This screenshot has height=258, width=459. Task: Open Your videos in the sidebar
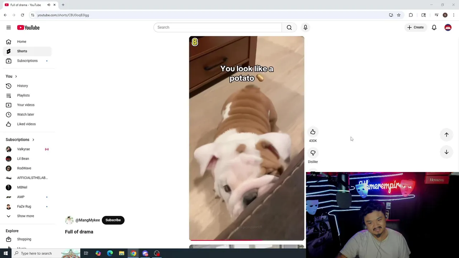click(x=27, y=105)
